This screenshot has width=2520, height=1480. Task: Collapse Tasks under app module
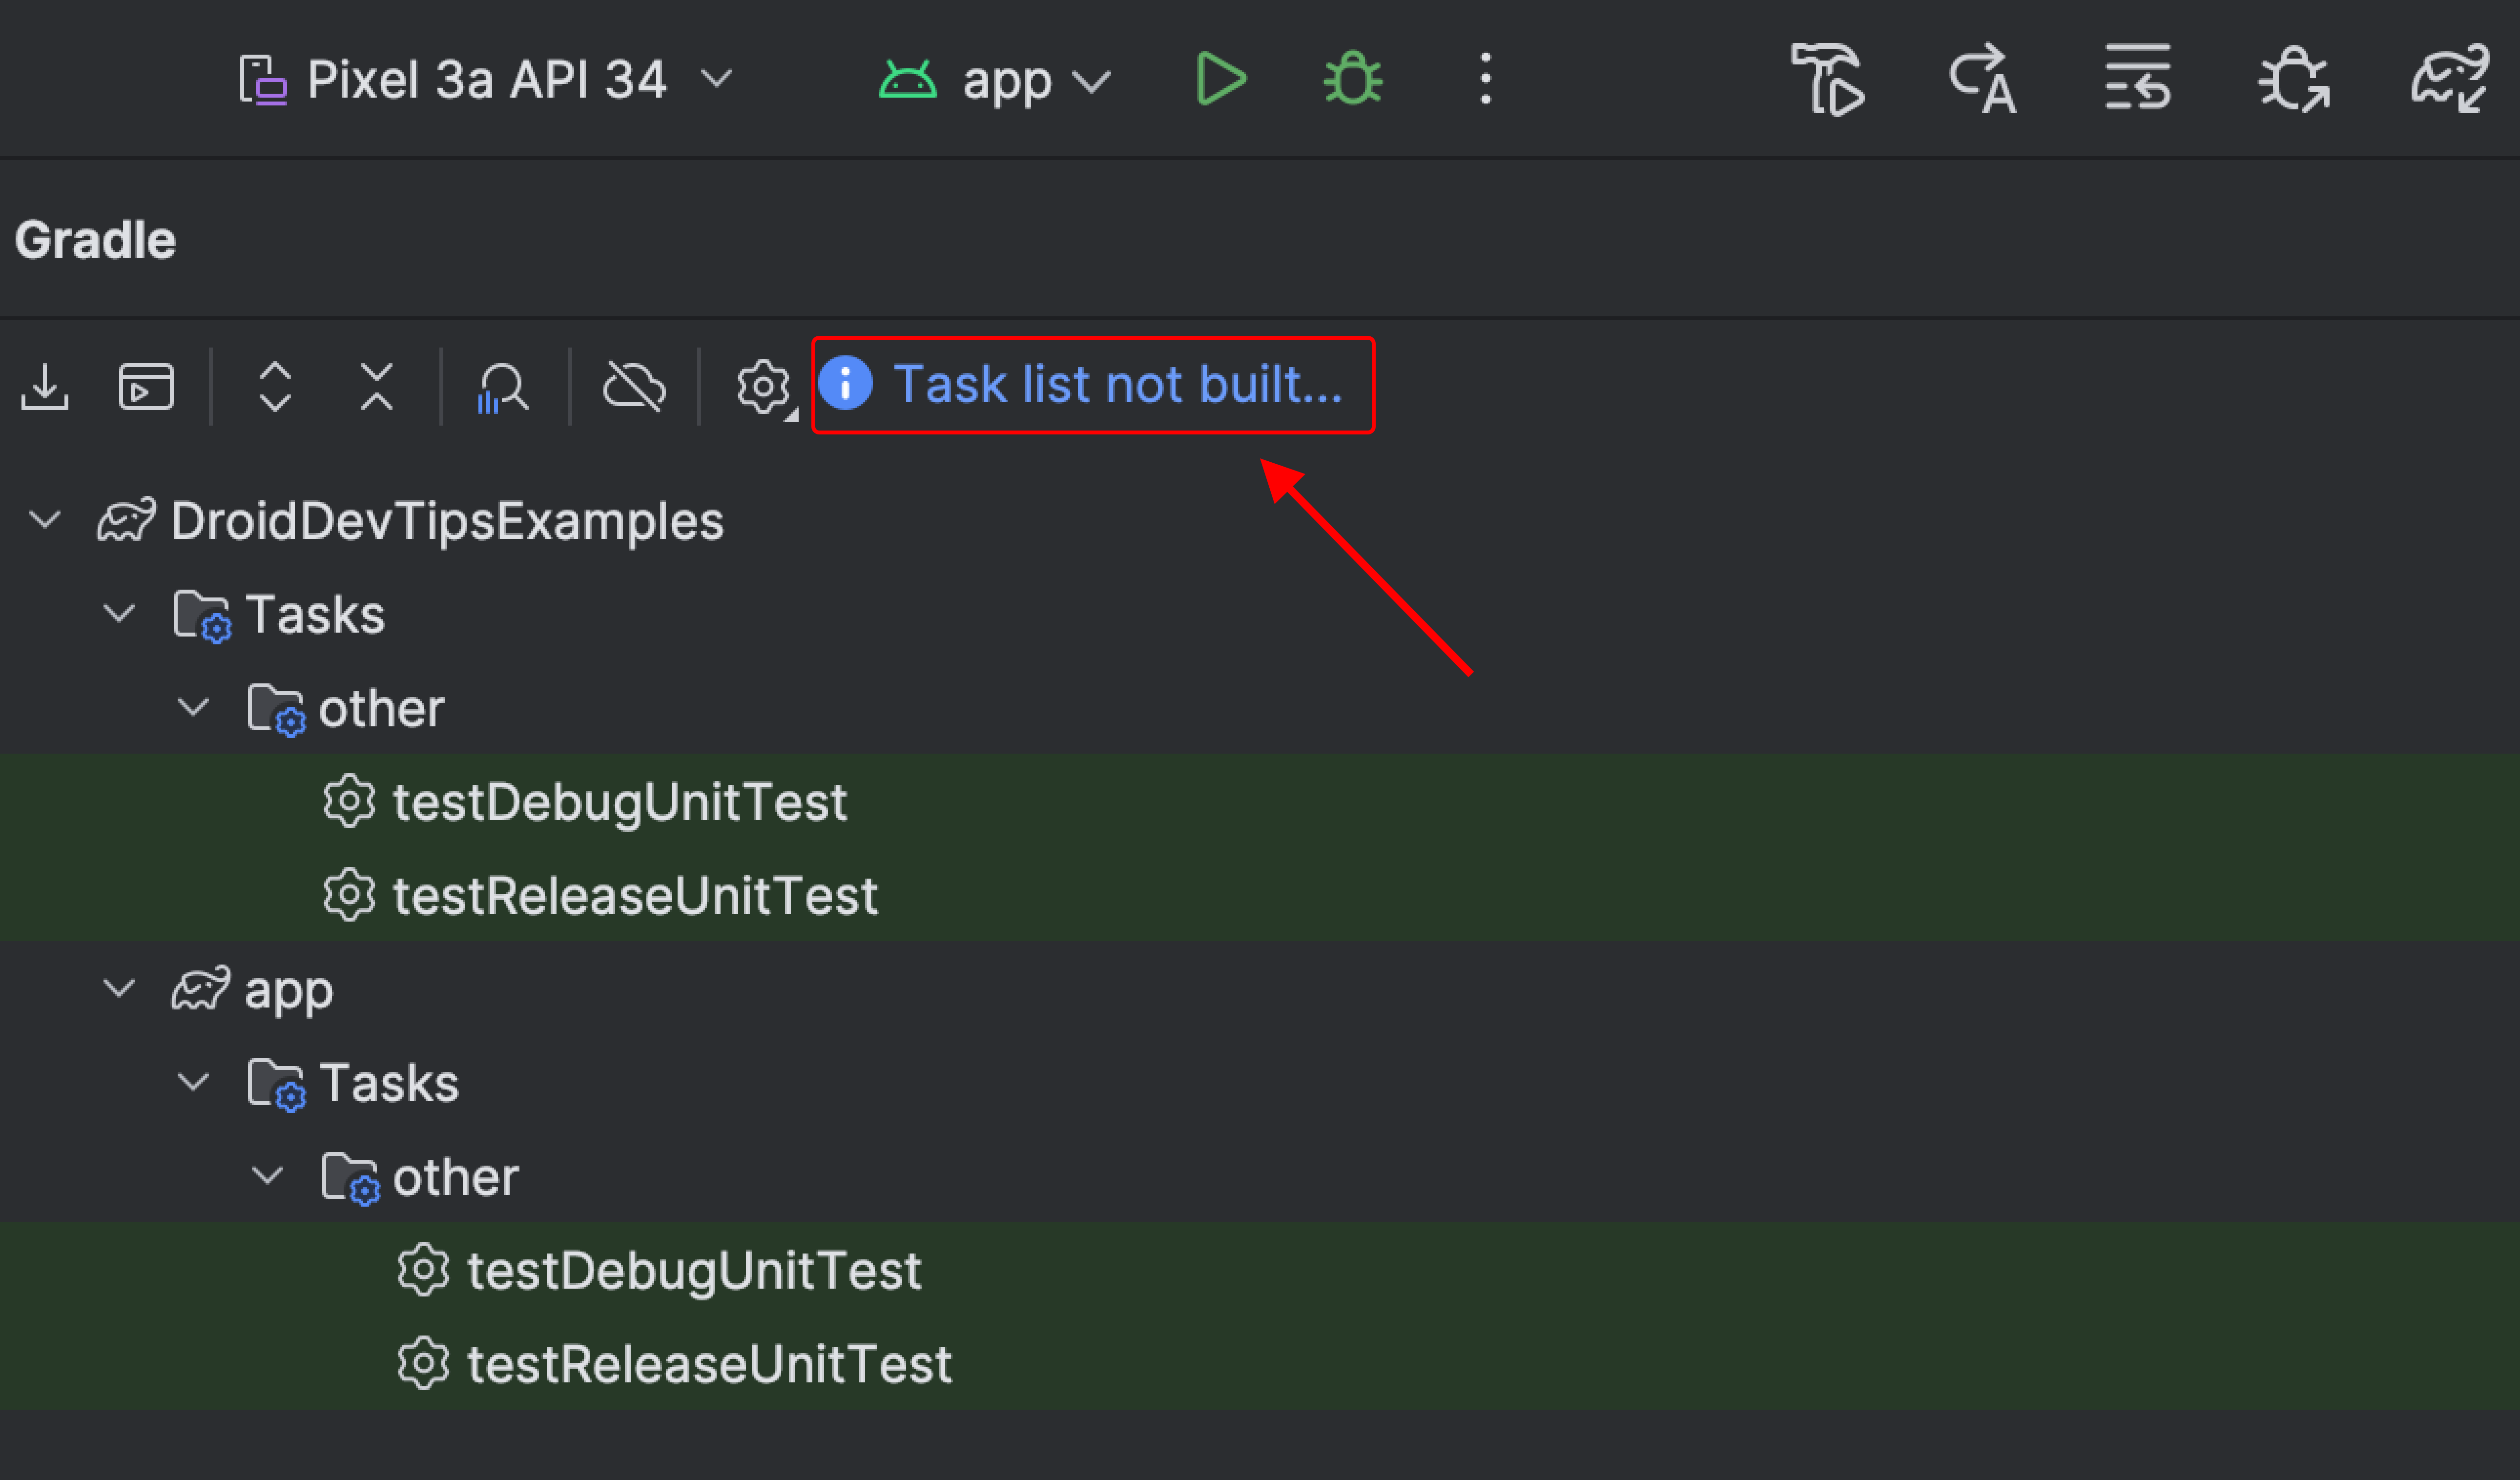pos(193,1082)
